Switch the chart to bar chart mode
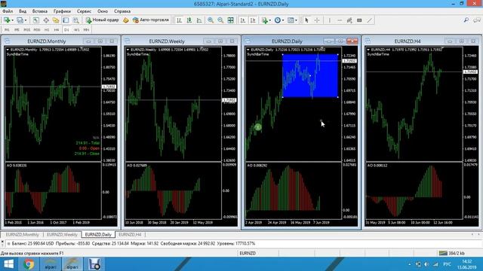The width and height of the screenshot is (483, 271). (179, 20)
